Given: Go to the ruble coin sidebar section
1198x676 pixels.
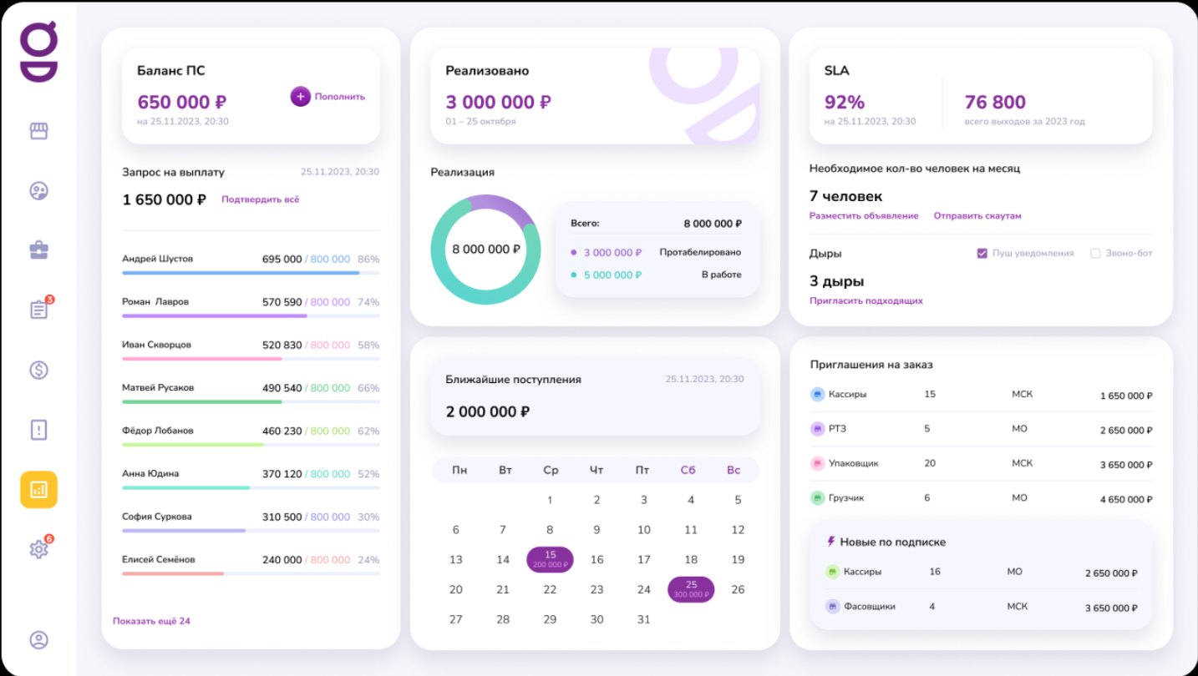Looking at the screenshot, I should pyautogui.click(x=38, y=370).
